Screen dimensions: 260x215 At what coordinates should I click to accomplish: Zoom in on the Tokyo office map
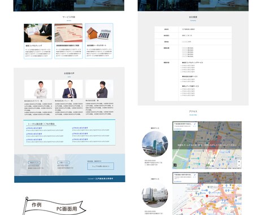(x=239, y=162)
